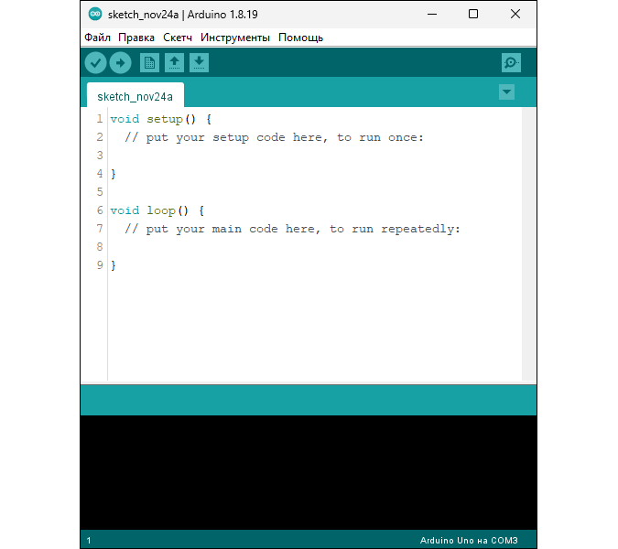Open the Инструменты menu

click(235, 38)
